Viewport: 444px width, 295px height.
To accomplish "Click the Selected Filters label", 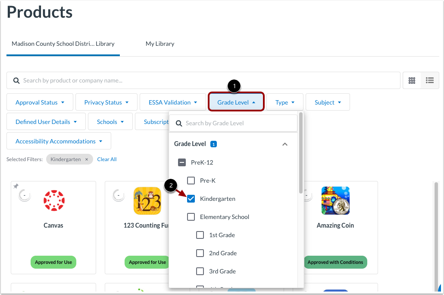I will coord(25,159).
